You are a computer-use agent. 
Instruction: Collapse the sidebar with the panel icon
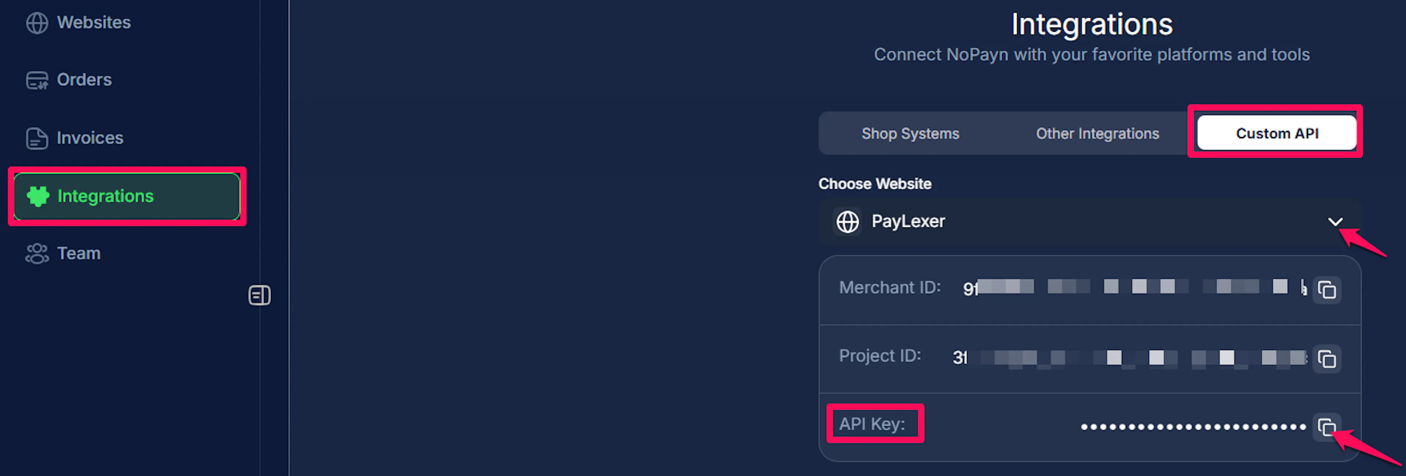coord(260,295)
